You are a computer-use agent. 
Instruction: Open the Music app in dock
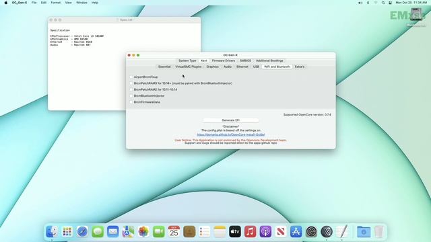[x=250, y=232]
